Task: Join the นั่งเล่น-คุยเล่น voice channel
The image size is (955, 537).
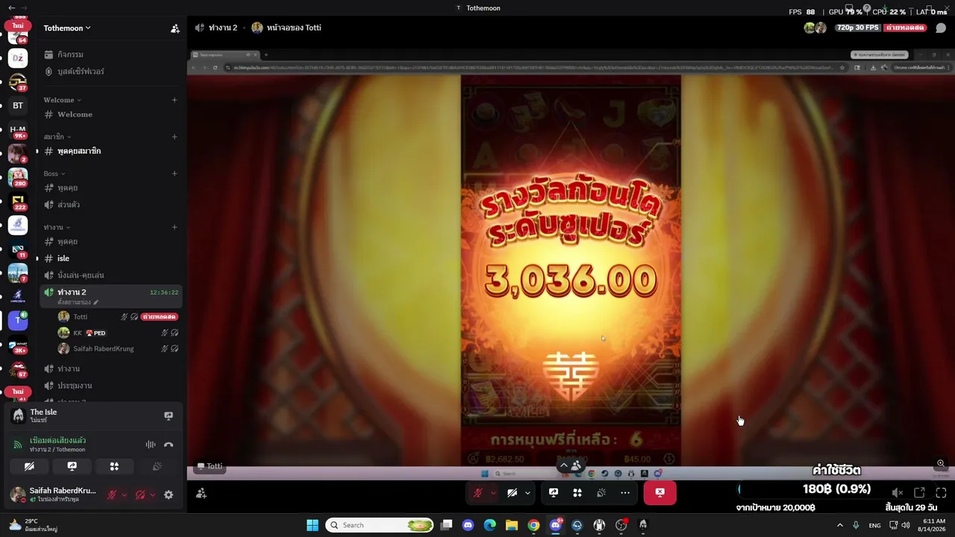Action: tap(110, 275)
